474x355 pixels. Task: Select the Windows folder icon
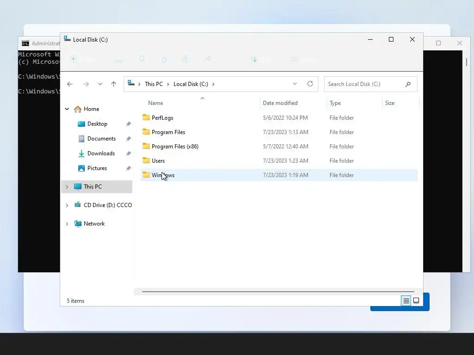[x=146, y=175]
